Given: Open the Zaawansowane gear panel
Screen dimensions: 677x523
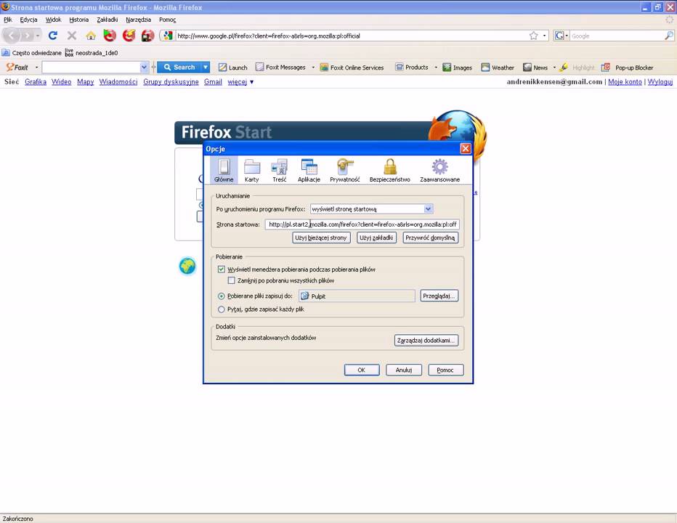Looking at the screenshot, I should tap(439, 170).
